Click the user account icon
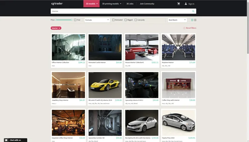Viewport: 249px width, 142px height. (186, 4)
